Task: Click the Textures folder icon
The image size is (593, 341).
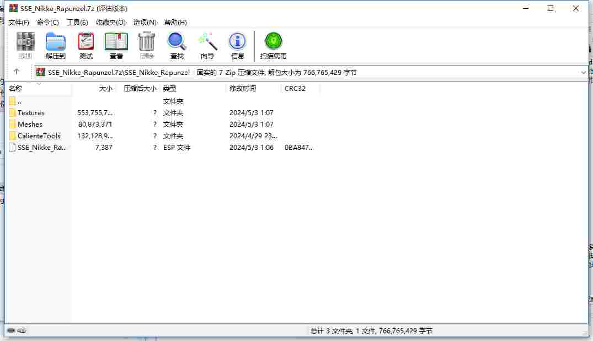Action: [12, 112]
